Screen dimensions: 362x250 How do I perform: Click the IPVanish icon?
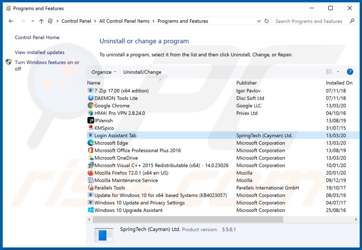(91, 120)
